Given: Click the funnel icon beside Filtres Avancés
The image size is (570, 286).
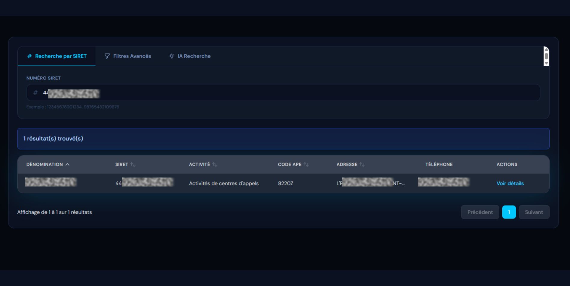Looking at the screenshot, I should tap(107, 56).
